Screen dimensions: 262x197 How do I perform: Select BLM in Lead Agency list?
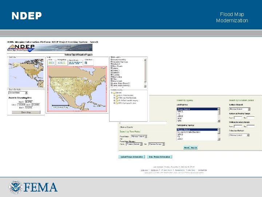197,119
